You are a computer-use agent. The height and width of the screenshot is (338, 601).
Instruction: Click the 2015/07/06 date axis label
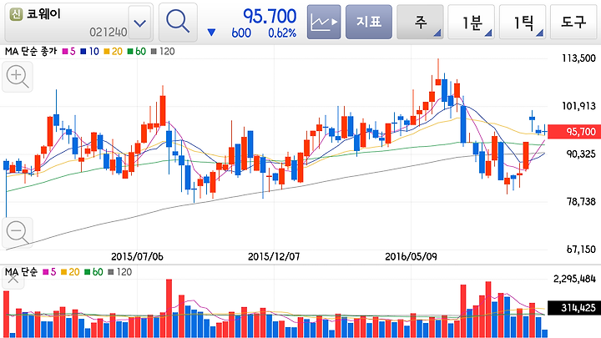pyautogui.click(x=137, y=257)
